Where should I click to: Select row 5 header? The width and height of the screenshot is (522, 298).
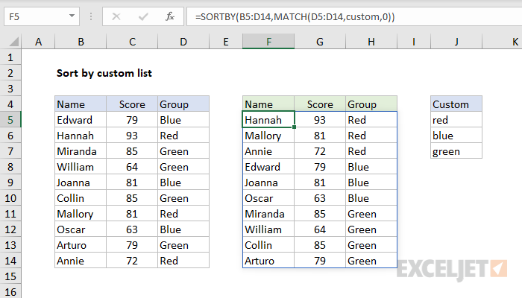[x=10, y=120]
